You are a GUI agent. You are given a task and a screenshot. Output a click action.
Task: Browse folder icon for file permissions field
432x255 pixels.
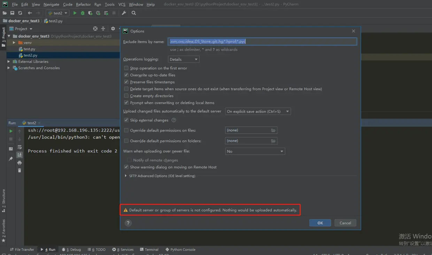pyautogui.click(x=273, y=130)
